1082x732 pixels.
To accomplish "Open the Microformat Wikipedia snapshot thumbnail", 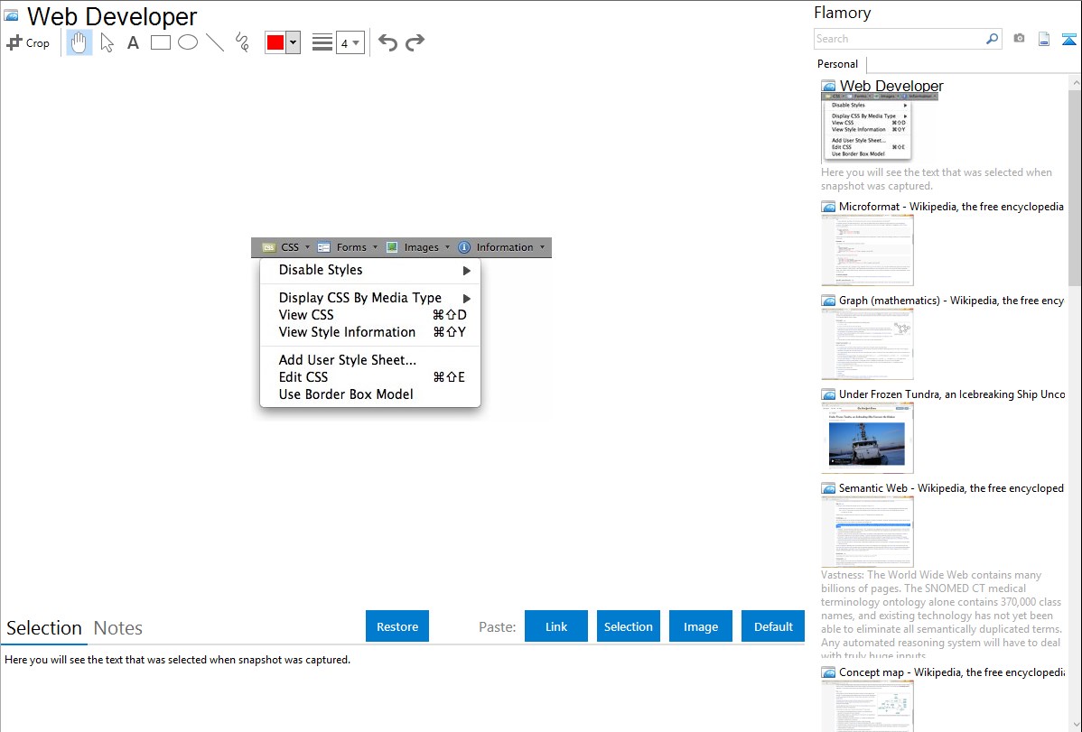I will point(867,250).
